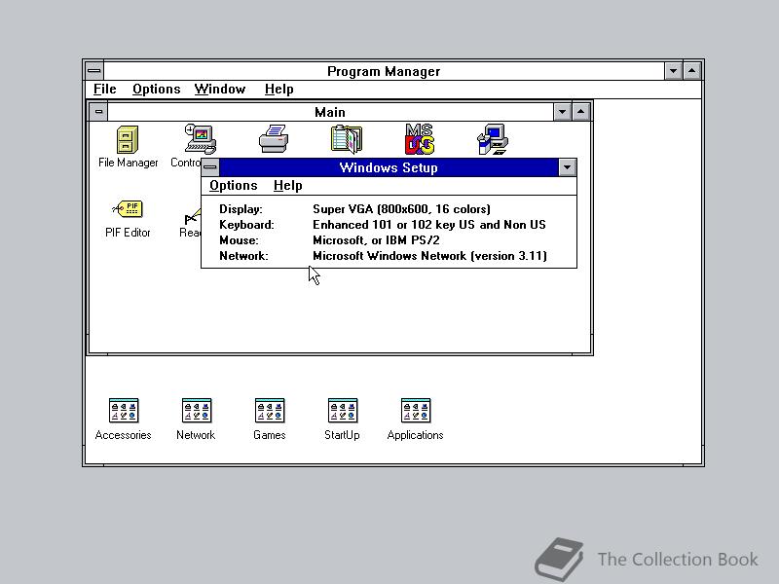Open the Windows Setup computer icon in Main
779x584 pixels.
click(x=493, y=139)
